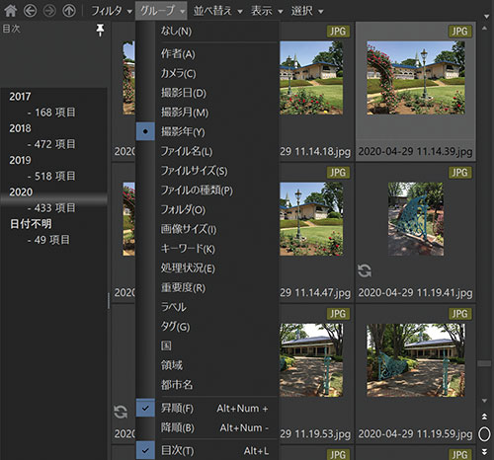Group by タグ(G)

coord(206,327)
